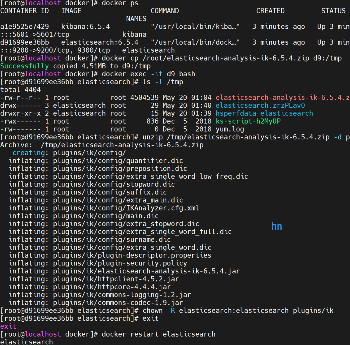Click the green word Successfully
Screen dimensions: 350x345
tap(25, 66)
